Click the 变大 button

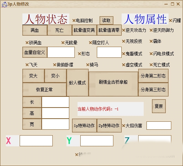[33, 76]
